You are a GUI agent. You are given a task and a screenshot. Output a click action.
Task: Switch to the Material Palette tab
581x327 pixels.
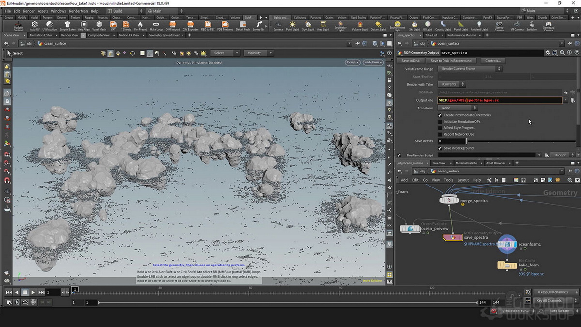(x=466, y=163)
